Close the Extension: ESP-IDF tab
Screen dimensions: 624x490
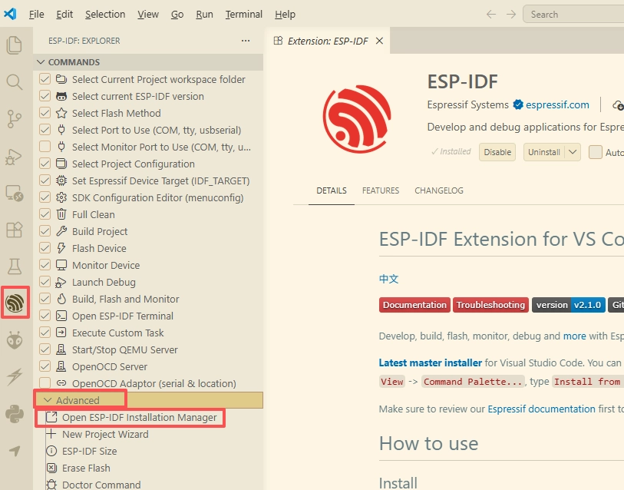tap(379, 41)
